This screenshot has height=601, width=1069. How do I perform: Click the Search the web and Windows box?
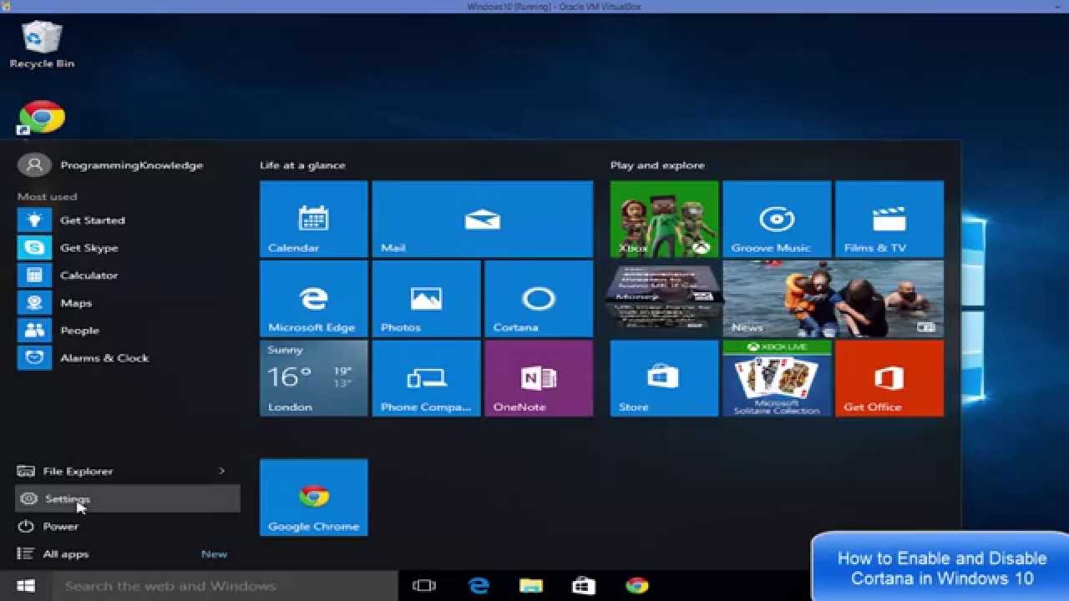225,586
